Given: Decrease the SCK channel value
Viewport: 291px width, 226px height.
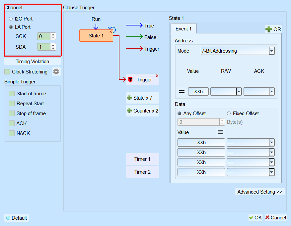Looking at the screenshot, I should [53, 38].
